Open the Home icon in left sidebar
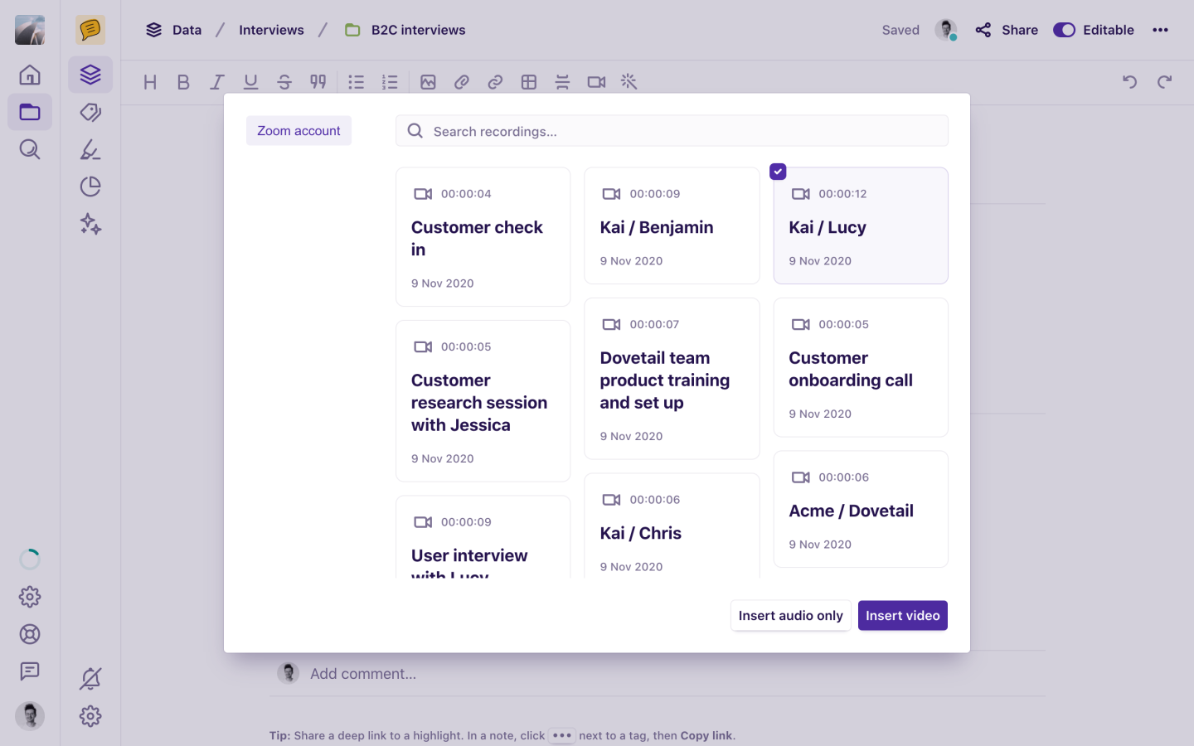 coord(30,75)
